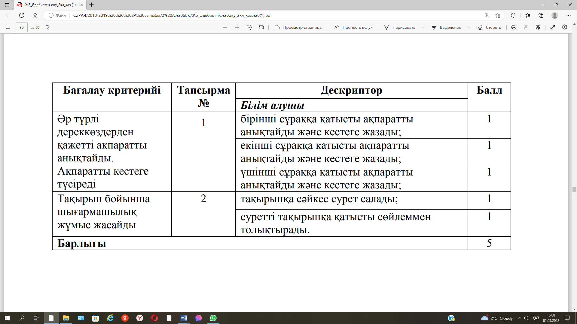577x324 pixels.
Task: Click the find in document search icon
Action: (x=48, y=27)
